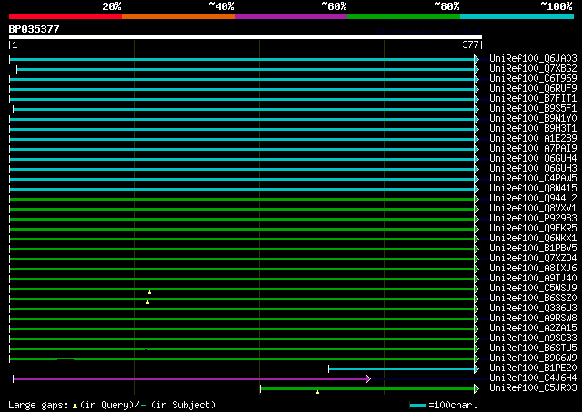Open hit UniRef100_C6T969
Image resolution: width=582 pixels, height=412 pixels.
(533, 78)
